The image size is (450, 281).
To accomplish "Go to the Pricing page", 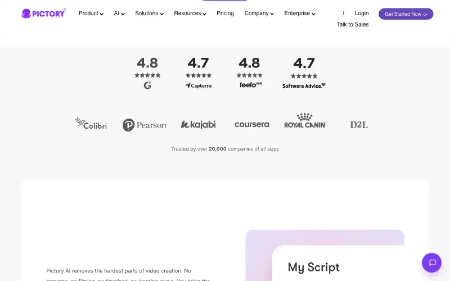I will pos(225,13).
